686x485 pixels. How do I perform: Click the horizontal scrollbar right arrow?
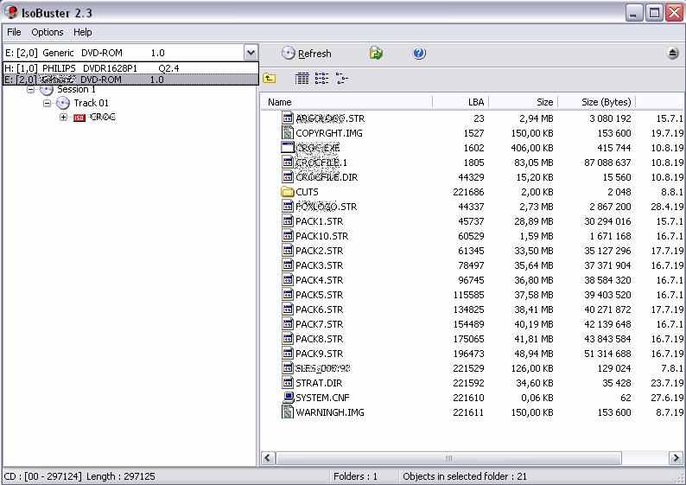click(x=676, y=458)
